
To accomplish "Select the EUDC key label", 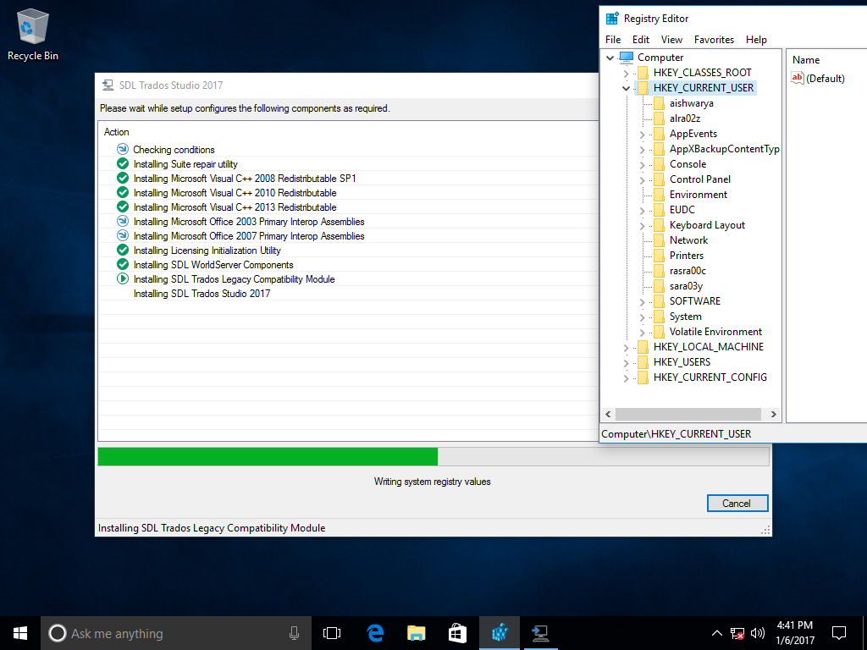I will click(x=682, y=210).
